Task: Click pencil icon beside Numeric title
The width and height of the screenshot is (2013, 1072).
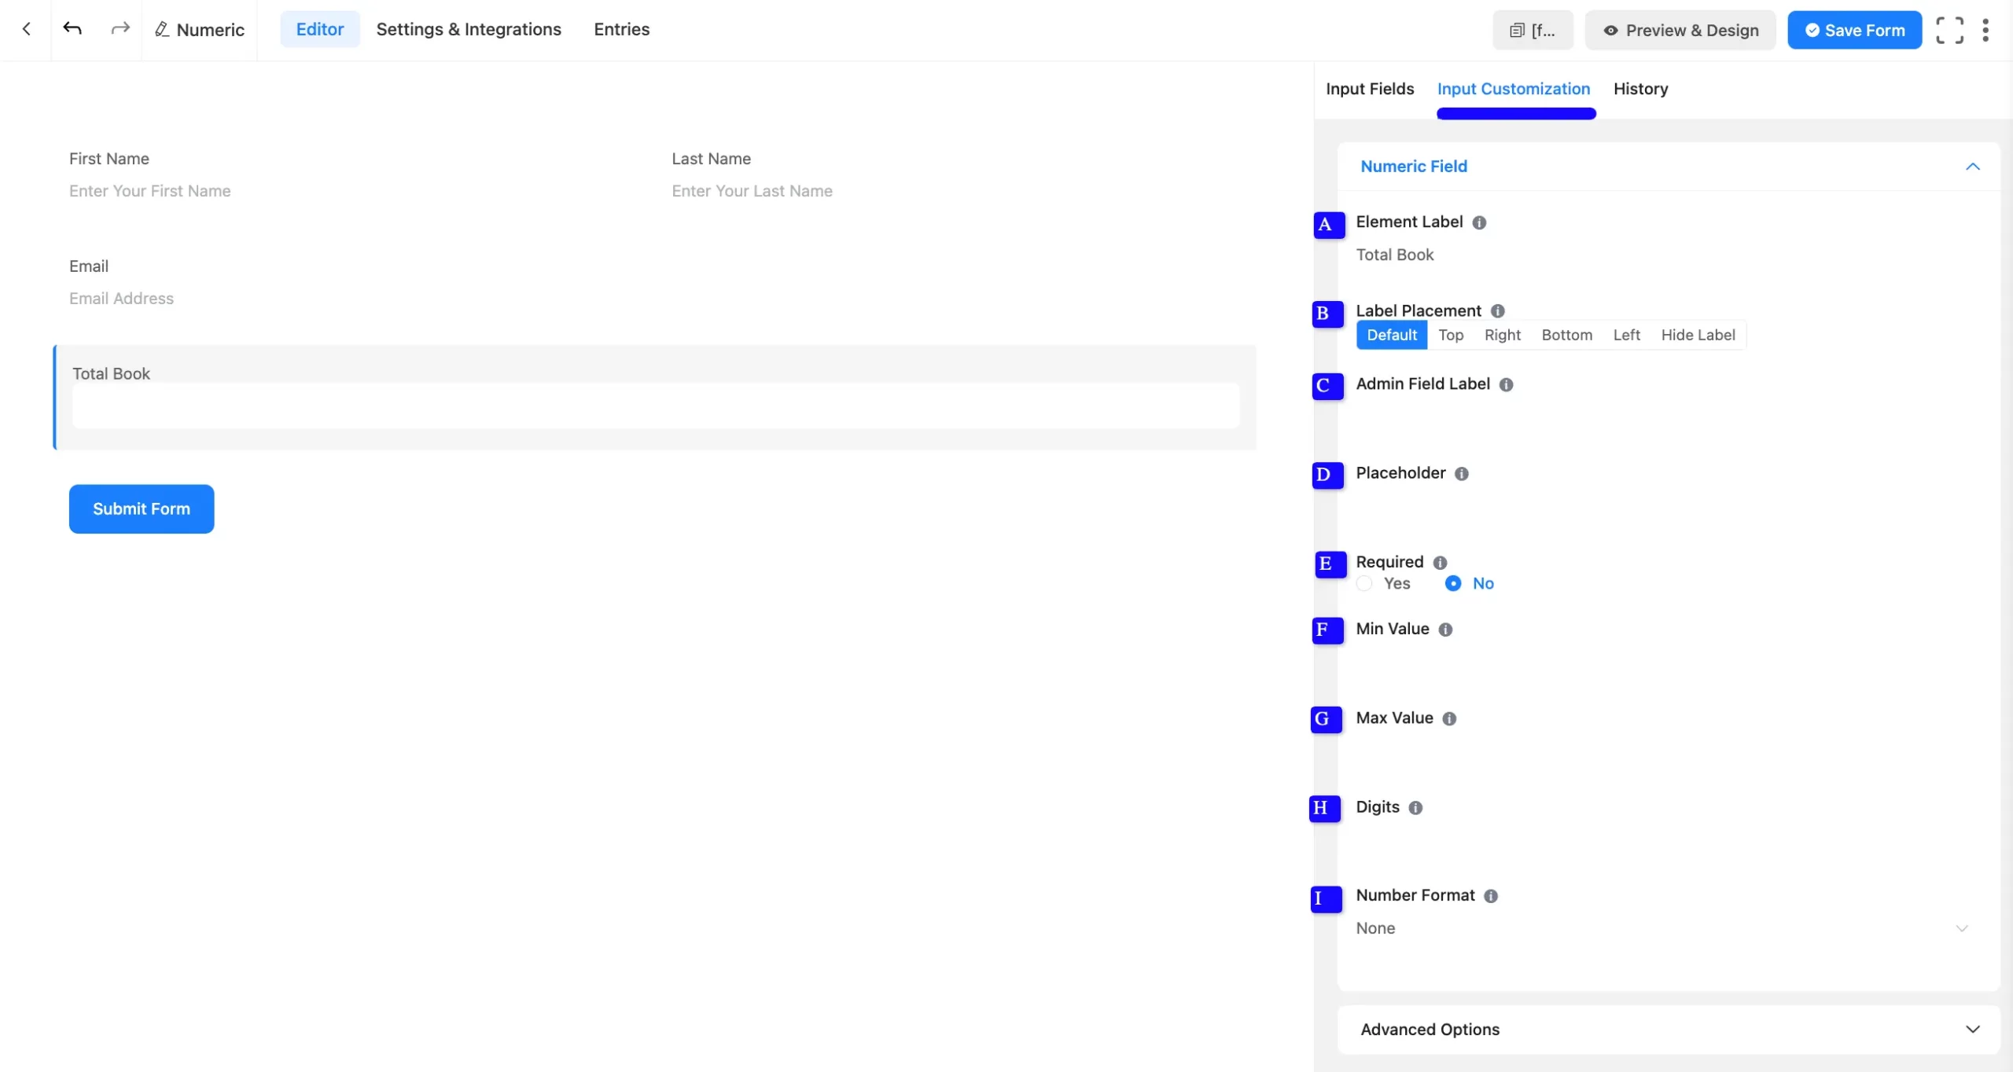Action: pyautogui.click(x=162, y=29)
